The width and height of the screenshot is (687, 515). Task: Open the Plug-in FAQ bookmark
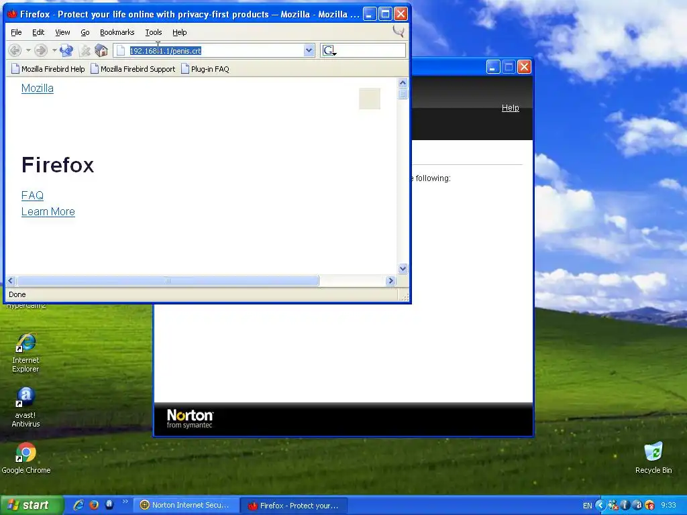tap(205, 69)
